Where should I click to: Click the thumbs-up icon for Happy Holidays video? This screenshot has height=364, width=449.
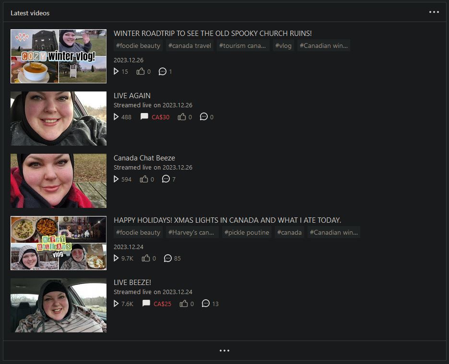146,258
